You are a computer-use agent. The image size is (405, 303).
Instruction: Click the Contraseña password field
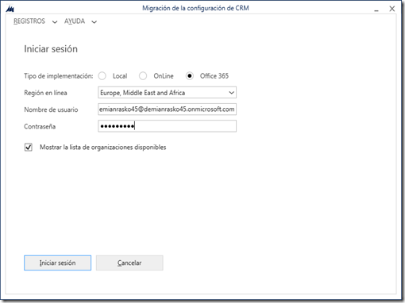point(167,126)
